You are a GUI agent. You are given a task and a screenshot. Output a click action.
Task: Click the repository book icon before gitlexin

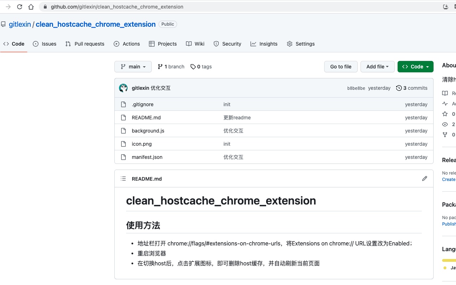point(4,24)
